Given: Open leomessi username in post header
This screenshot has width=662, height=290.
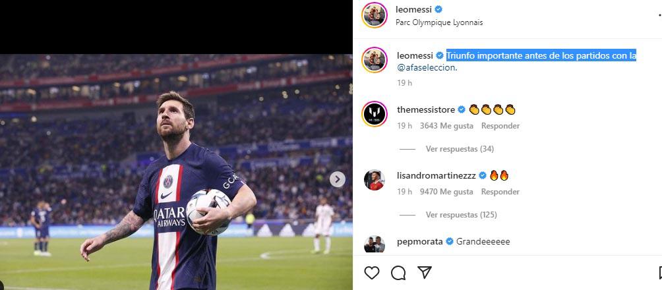Looking at the screenshot, I should point(413,9).
